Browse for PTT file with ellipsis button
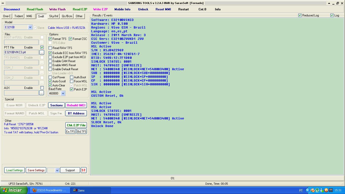The width and height of the screenshot is (345, 194). pyautogui.click(x=42, y=52)
